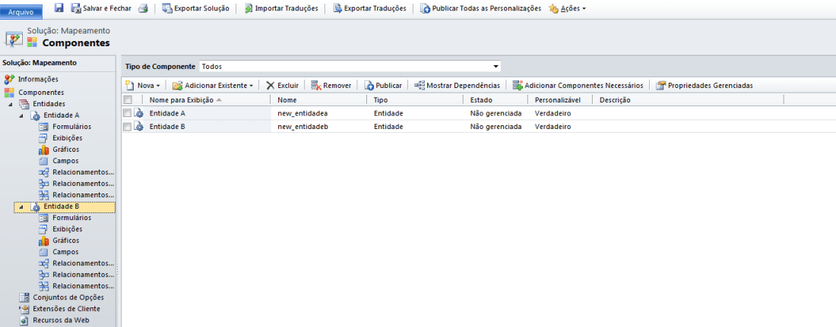Click the printer icon in top toolbar
The height and width of the screenshot is (327, 836).
point(142,8)
